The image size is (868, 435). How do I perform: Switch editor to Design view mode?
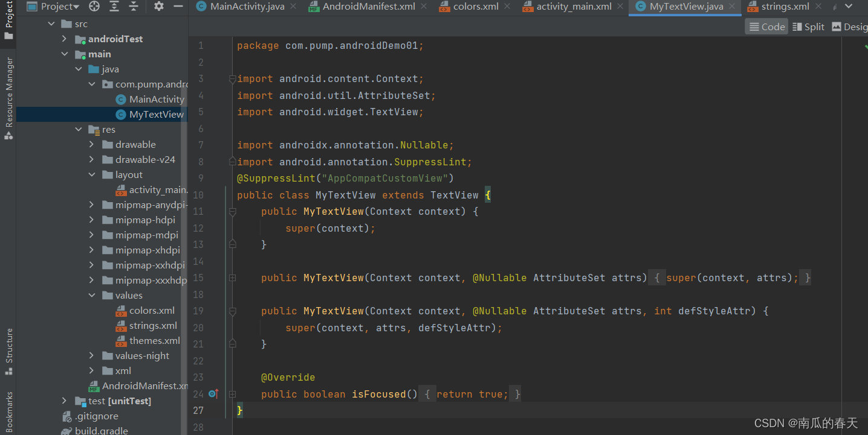pyautogui.click(x=849, y=27)
